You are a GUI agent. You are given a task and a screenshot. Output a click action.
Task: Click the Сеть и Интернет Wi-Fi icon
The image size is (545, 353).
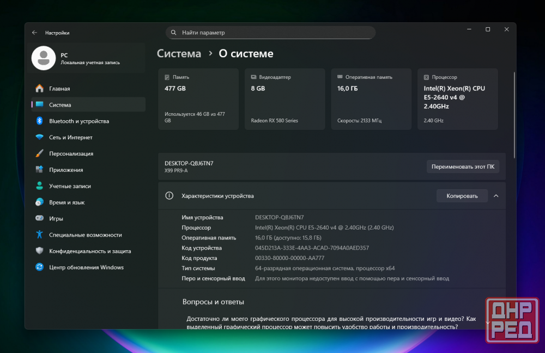click(40, 137)
